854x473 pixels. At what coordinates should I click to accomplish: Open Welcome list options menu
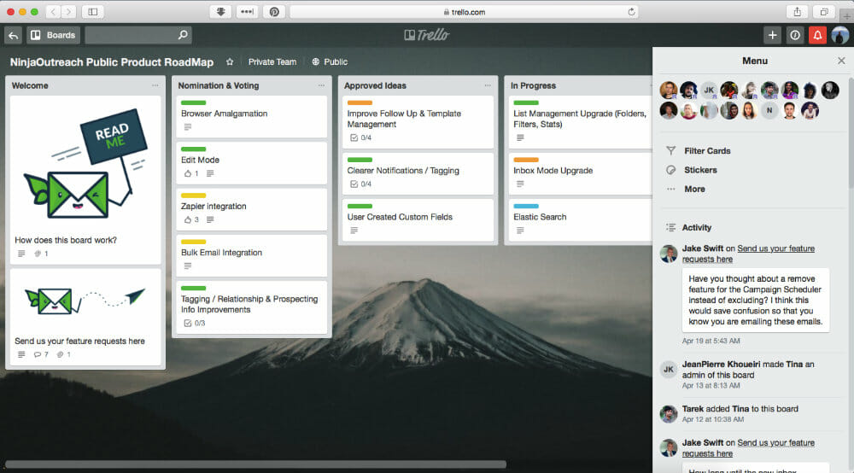point(155,85)
